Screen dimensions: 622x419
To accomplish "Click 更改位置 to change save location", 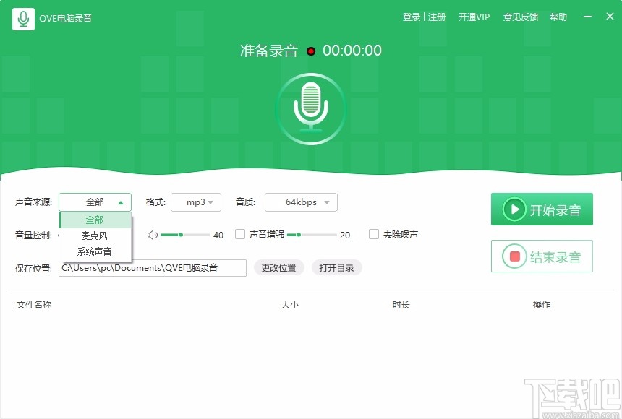I will (279, 267).
